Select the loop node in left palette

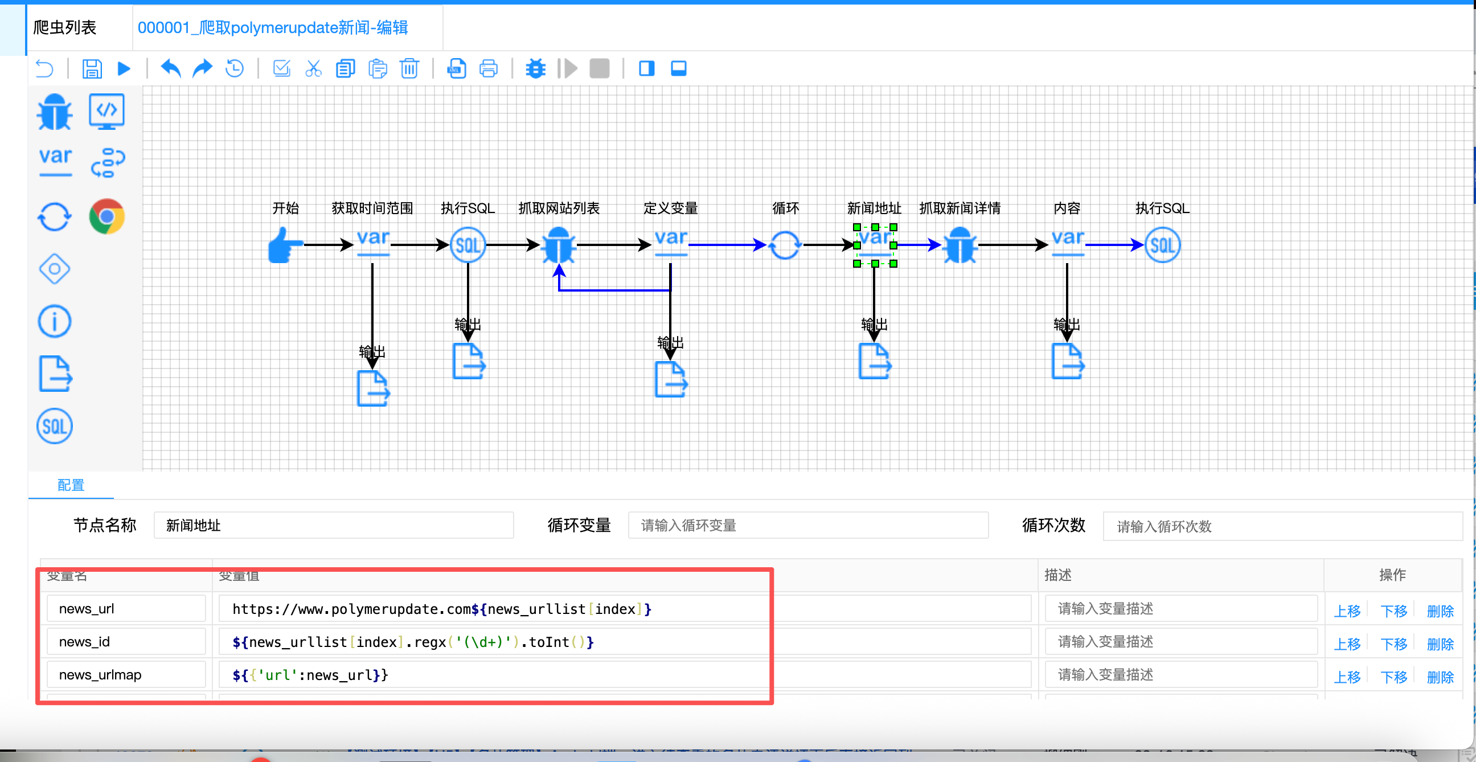coord(55,216)
